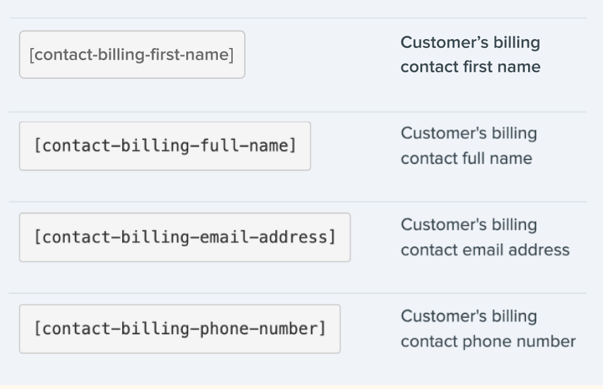Click 'contact first name' text in the first row
Screen dimensions: 603x389
471,67
